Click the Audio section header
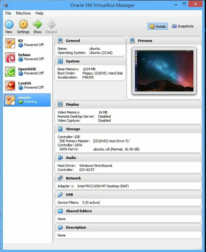The height and width of the screenshot is (252, 206). pos(128,158)
